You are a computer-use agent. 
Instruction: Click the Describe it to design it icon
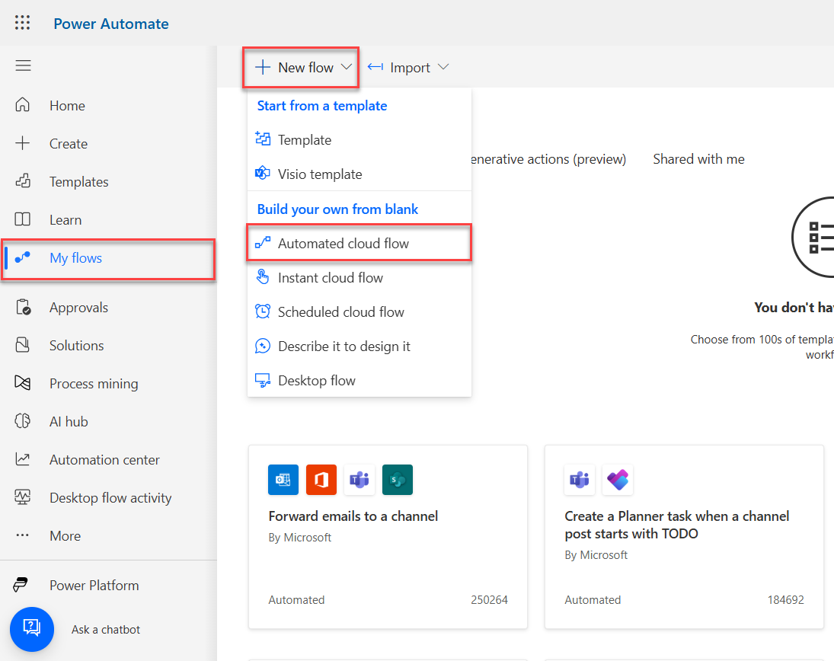[263, 346]
